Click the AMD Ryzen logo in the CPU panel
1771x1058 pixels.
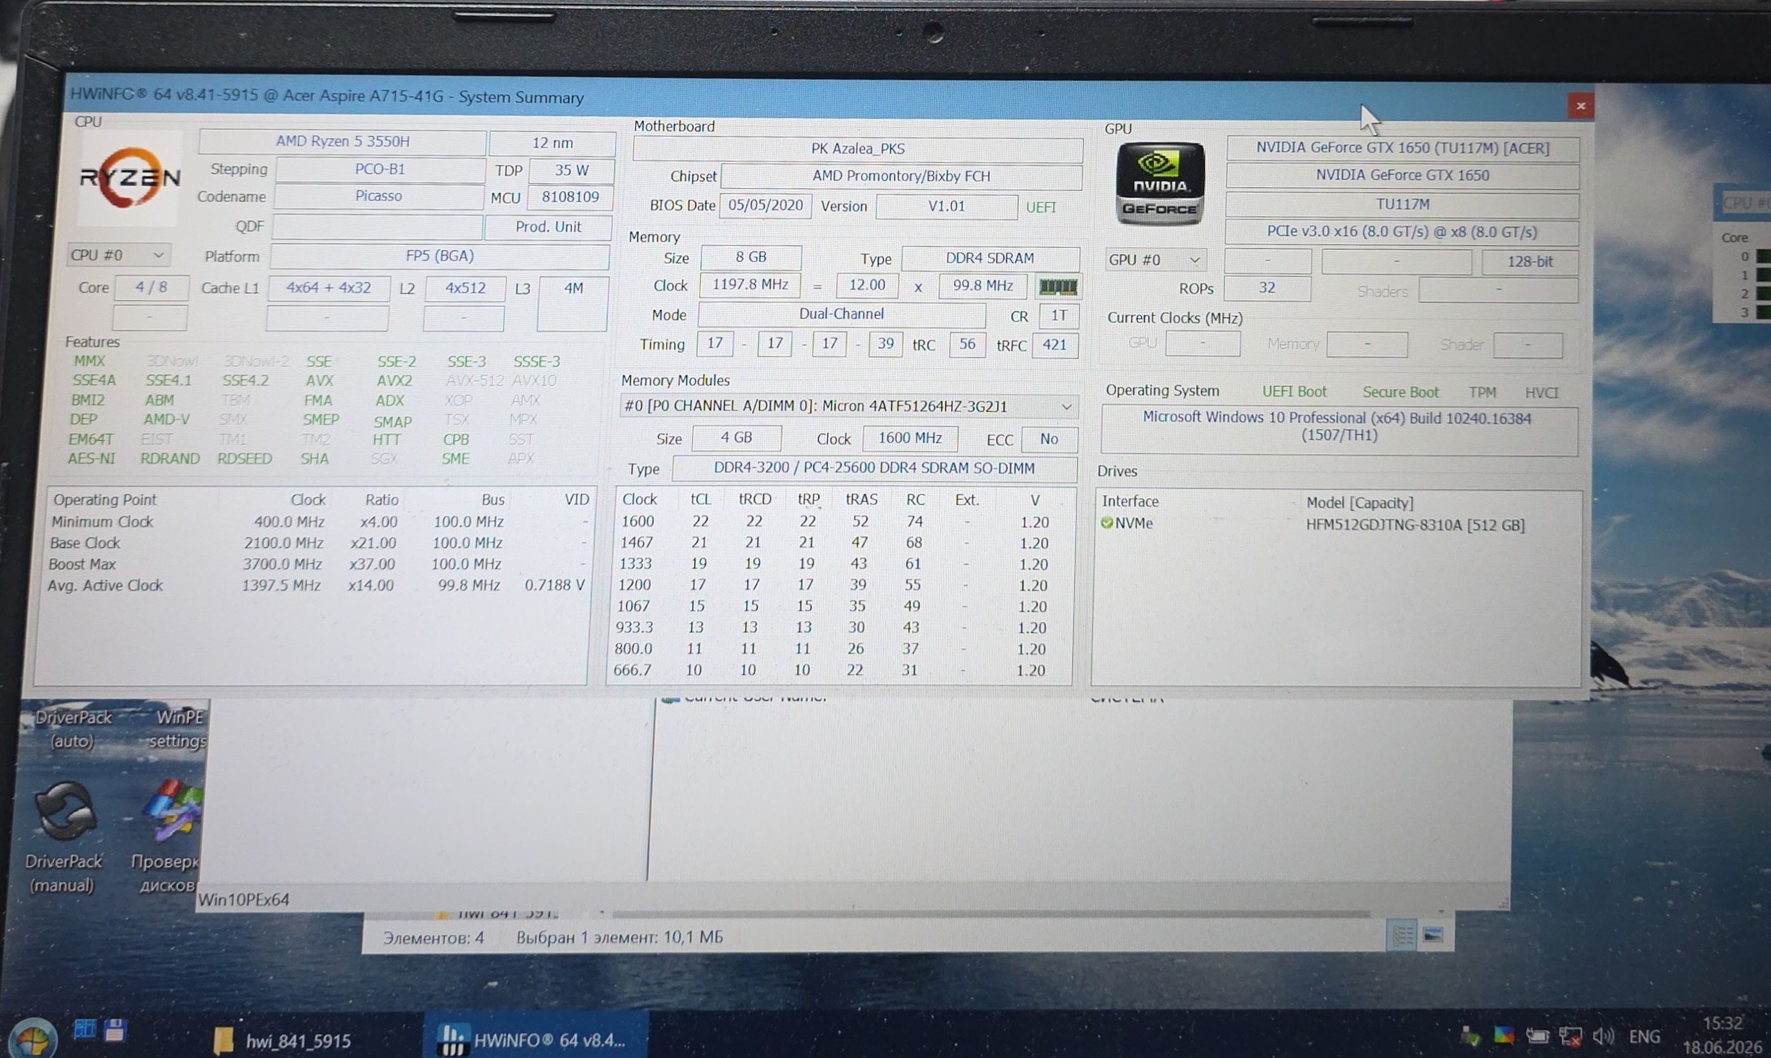point(130,177)
